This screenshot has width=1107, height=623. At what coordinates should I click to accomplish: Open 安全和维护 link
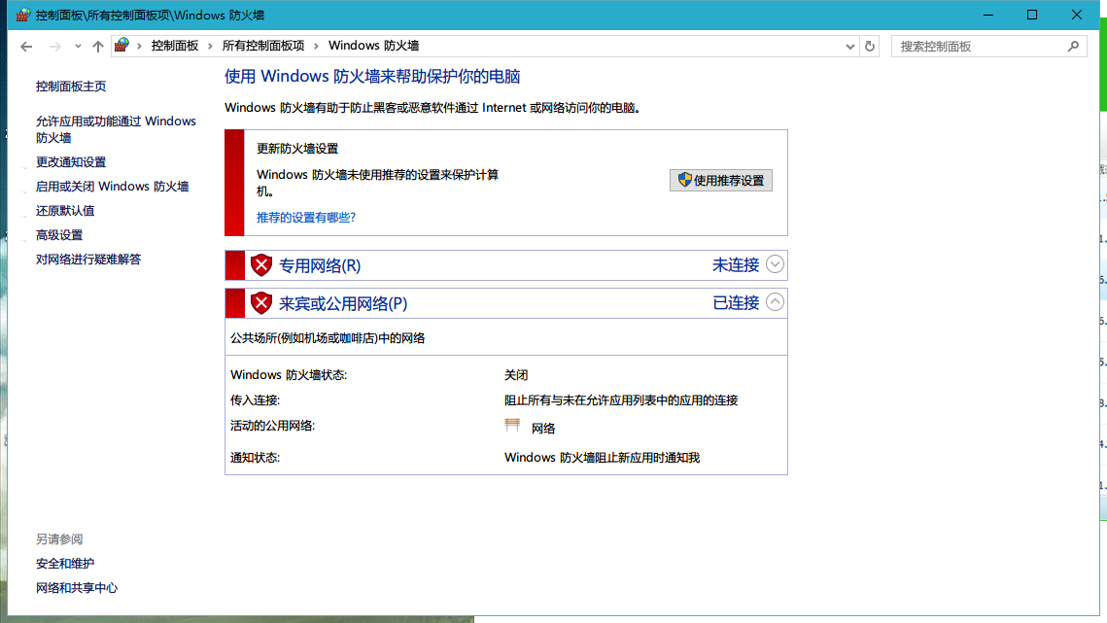[65, 564]
